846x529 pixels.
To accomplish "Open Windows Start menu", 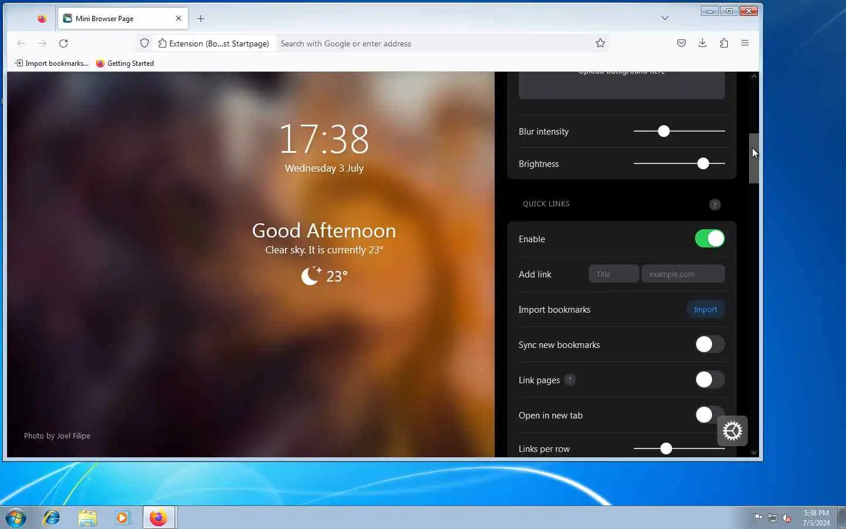I will [x=16, y=518].
